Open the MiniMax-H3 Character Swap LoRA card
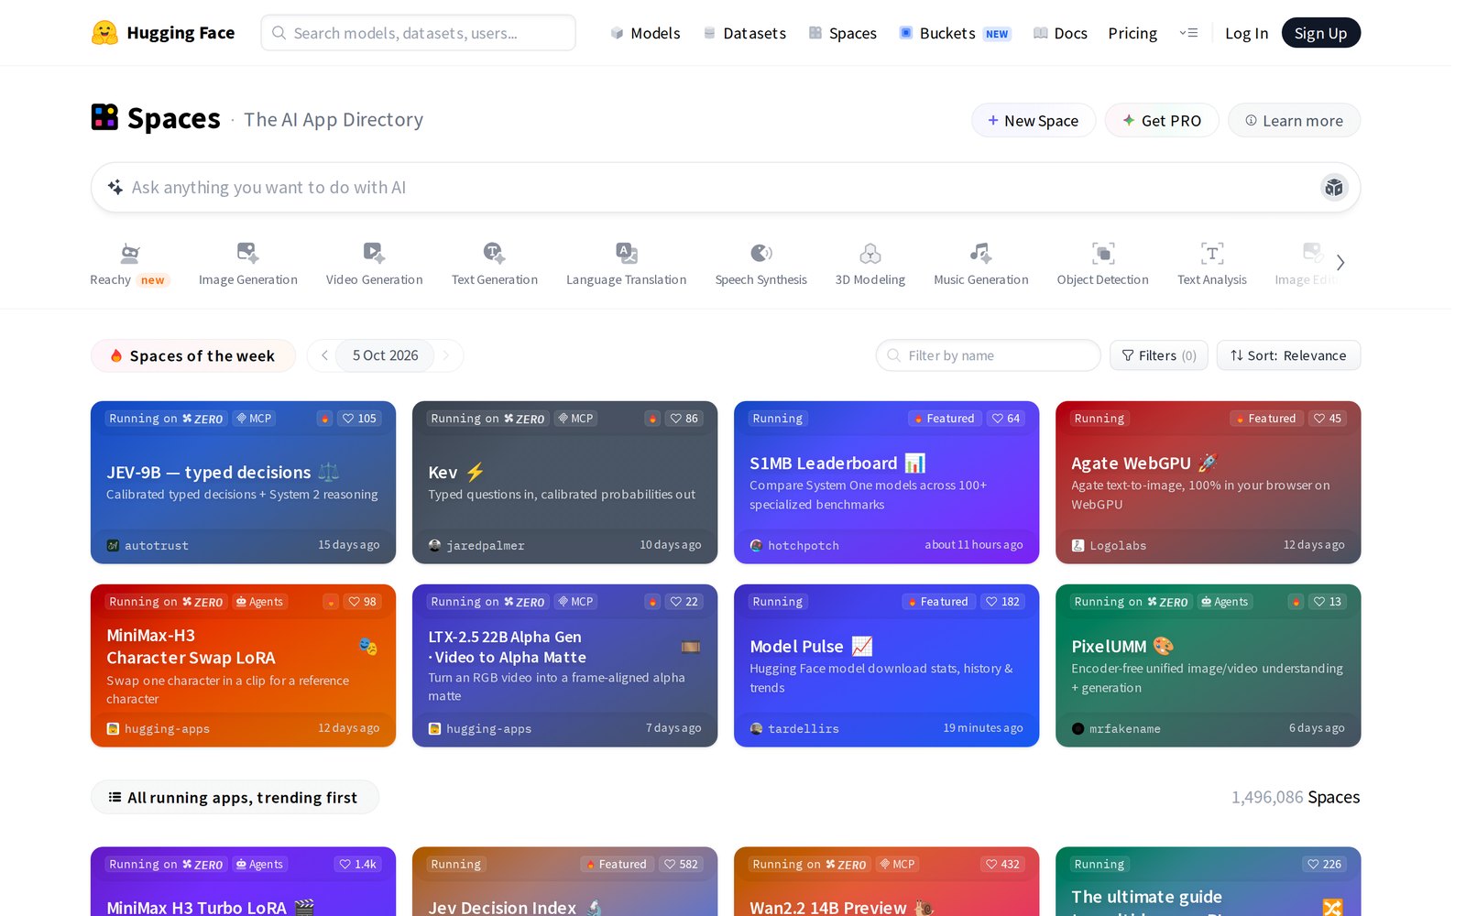This screenshot has width=1466, height=916. point(243,666)
